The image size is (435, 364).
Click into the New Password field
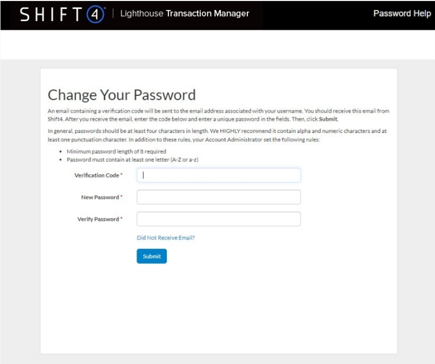click(219, 197)
